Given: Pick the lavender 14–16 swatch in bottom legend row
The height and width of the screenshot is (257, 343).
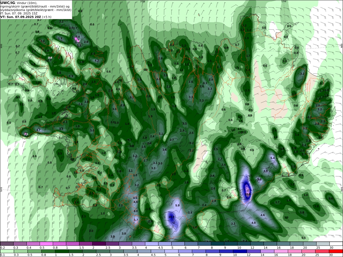Looking at the screenshot, I should [x=267, y=251].
